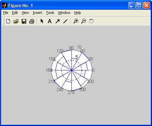The height and width of the screenshot is (126, 152).
Task: Click the 30 degree angle label
Action: click(91, 59)
